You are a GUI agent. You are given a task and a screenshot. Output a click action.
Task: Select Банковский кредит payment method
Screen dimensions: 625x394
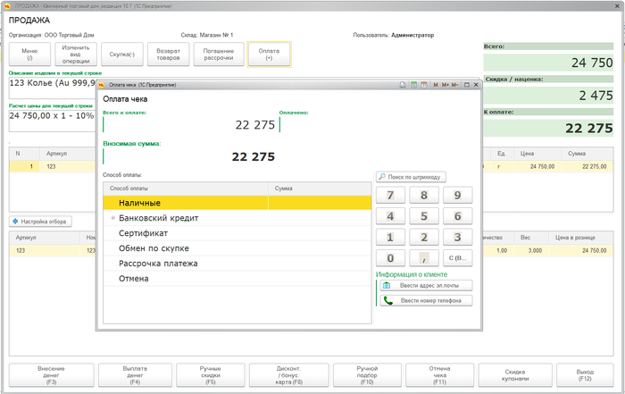(x=237, y=218)
